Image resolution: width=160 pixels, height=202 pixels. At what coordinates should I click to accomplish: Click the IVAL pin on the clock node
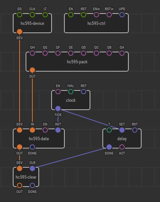point(71,92)
